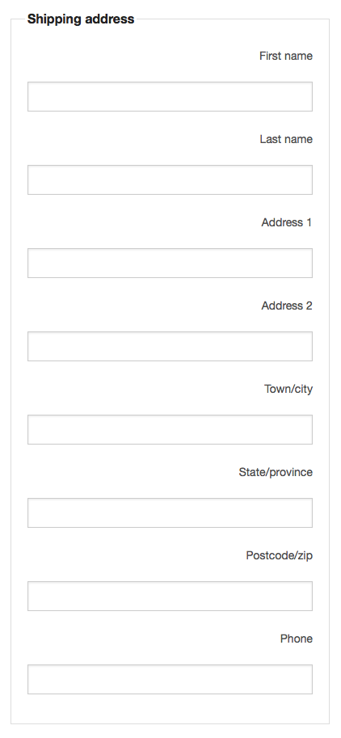Viewport: 341px width, 738px height.
Task: Focus the Last name text box
Action: click(170, 179)
